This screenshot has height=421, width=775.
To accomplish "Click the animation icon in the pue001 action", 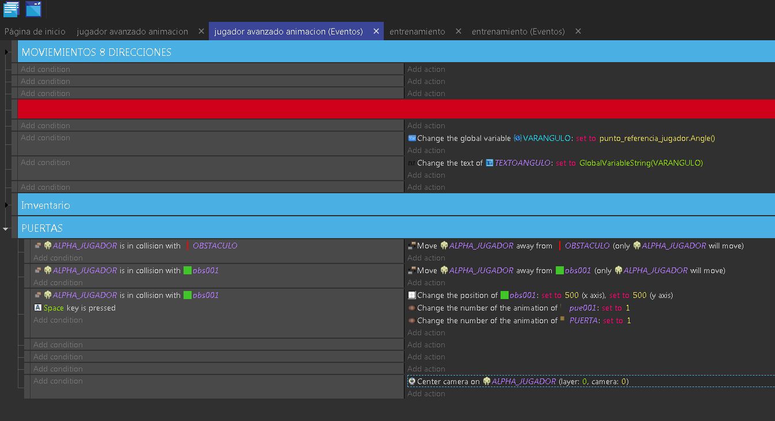I will 412,308.
